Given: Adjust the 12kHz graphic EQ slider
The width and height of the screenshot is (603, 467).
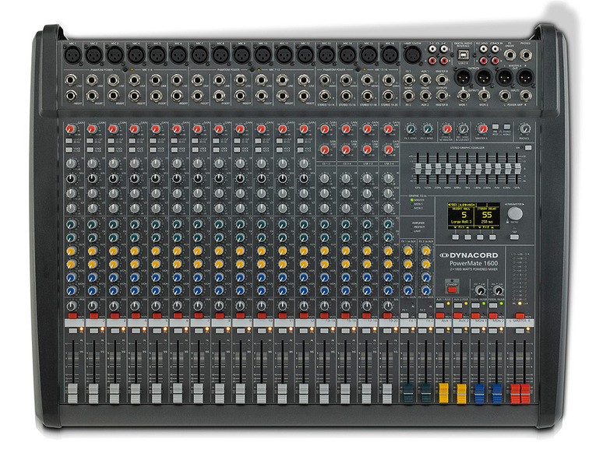Looking at the screenshot, I should (518, 169).
